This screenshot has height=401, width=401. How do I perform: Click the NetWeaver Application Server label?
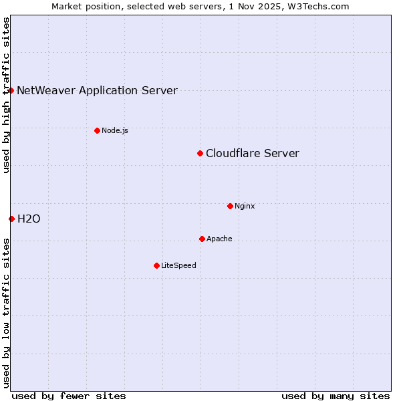97,90
